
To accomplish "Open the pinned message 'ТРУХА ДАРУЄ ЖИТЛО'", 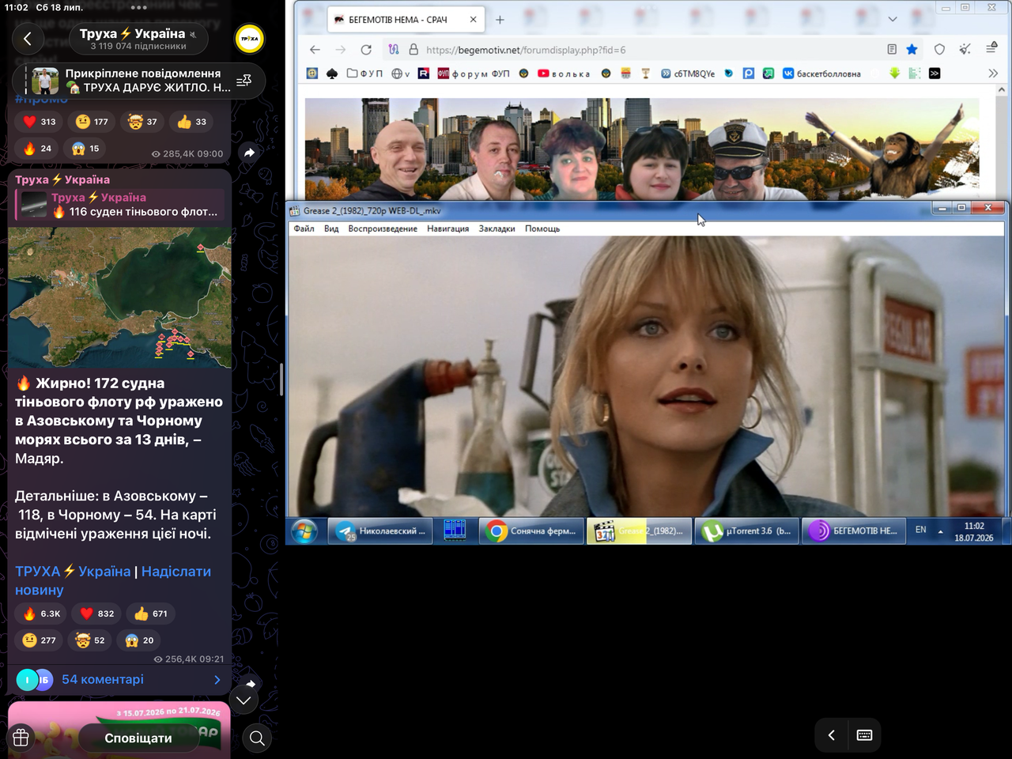I will [138, 80].
